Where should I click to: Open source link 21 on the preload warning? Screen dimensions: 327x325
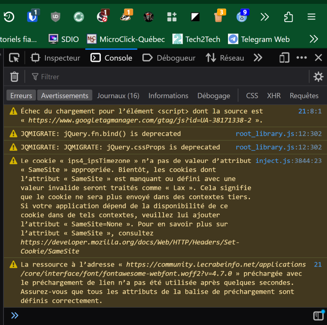[318, 265]
